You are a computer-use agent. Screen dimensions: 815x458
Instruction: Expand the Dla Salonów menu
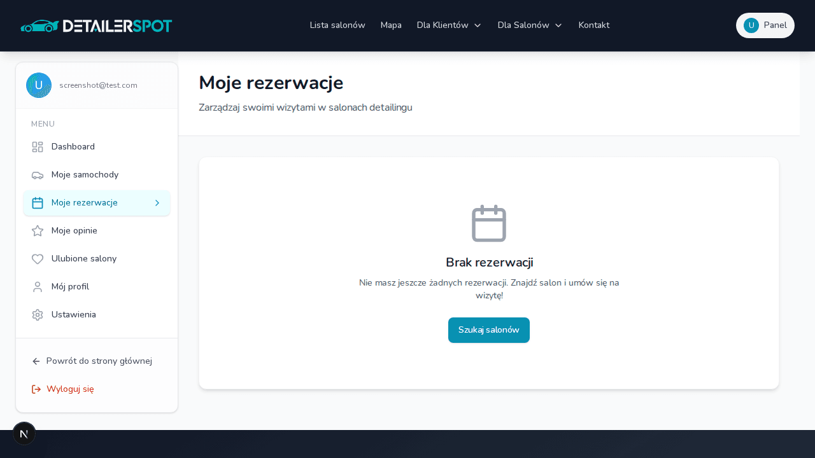530,25
